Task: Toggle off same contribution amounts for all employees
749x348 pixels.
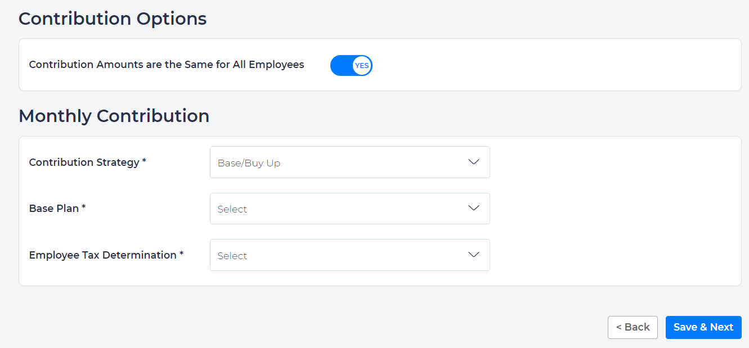Action: (351, 65)
